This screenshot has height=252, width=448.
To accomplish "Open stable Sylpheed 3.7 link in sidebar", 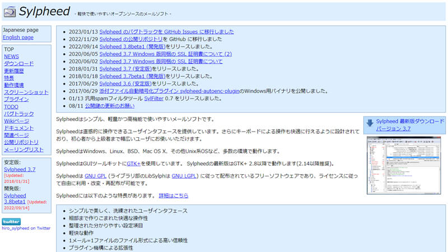I will tap(20, 170).
